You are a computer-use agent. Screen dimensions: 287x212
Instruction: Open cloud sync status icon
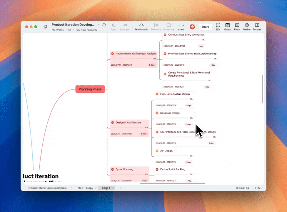[x=104, y=25]
